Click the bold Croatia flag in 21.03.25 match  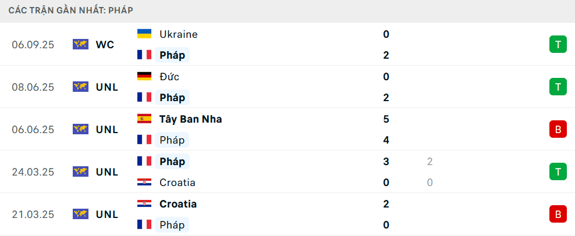144,203
